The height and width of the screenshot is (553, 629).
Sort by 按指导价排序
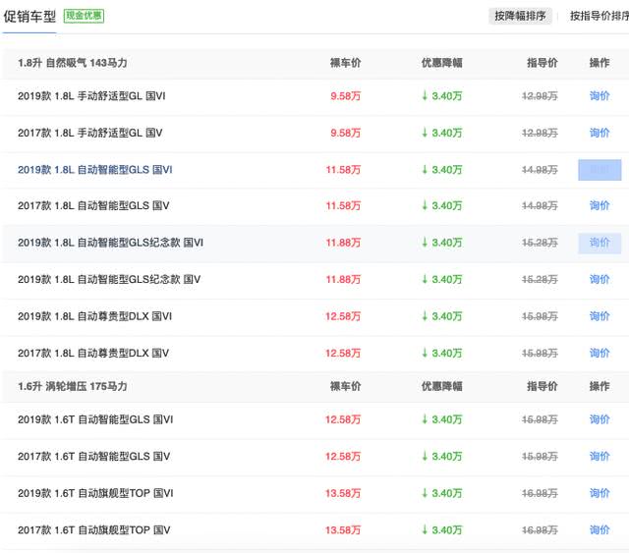point(600,16)
